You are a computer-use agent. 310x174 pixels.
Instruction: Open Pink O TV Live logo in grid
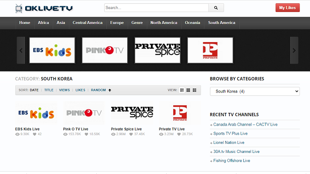tap(84, 113)
